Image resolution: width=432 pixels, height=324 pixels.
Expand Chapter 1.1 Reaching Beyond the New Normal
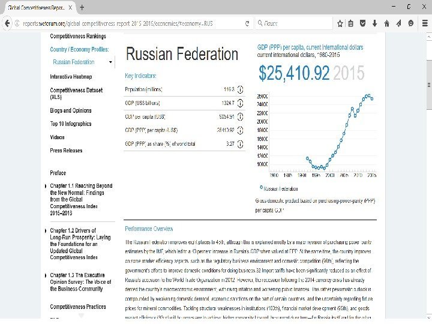point(46,186)
